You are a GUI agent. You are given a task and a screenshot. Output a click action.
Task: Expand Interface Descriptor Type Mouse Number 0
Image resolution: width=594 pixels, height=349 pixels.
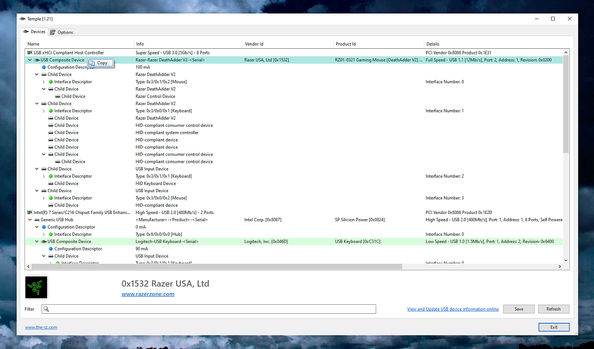coord(44,82)
